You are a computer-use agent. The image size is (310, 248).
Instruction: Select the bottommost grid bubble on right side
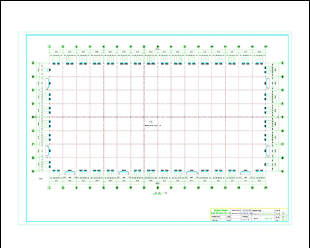283,171
